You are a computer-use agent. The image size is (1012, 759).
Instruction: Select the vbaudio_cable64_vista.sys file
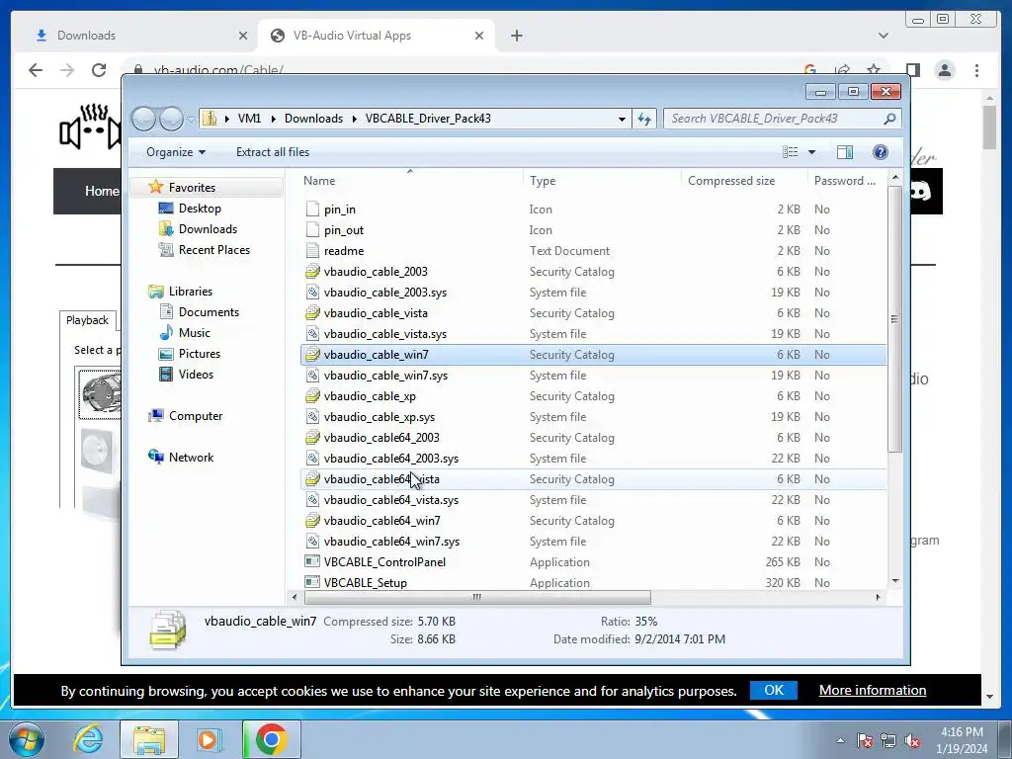coord(593,499)
